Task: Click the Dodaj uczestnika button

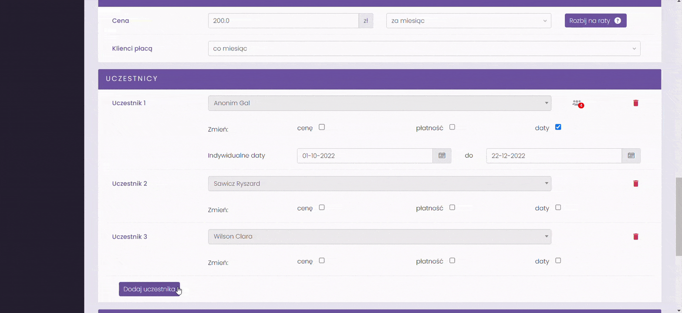Action: pos(149,289)
